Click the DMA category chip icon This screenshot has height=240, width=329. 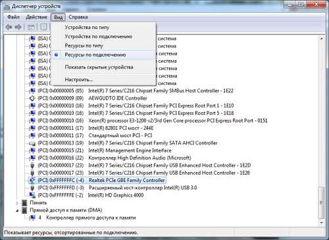24,210
